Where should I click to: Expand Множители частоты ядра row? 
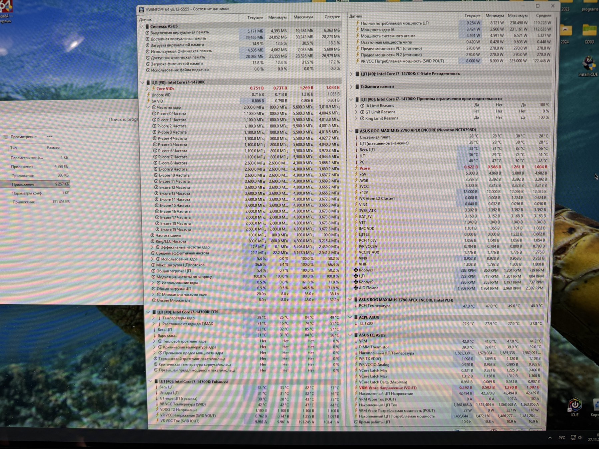click(x=153, y=294)
